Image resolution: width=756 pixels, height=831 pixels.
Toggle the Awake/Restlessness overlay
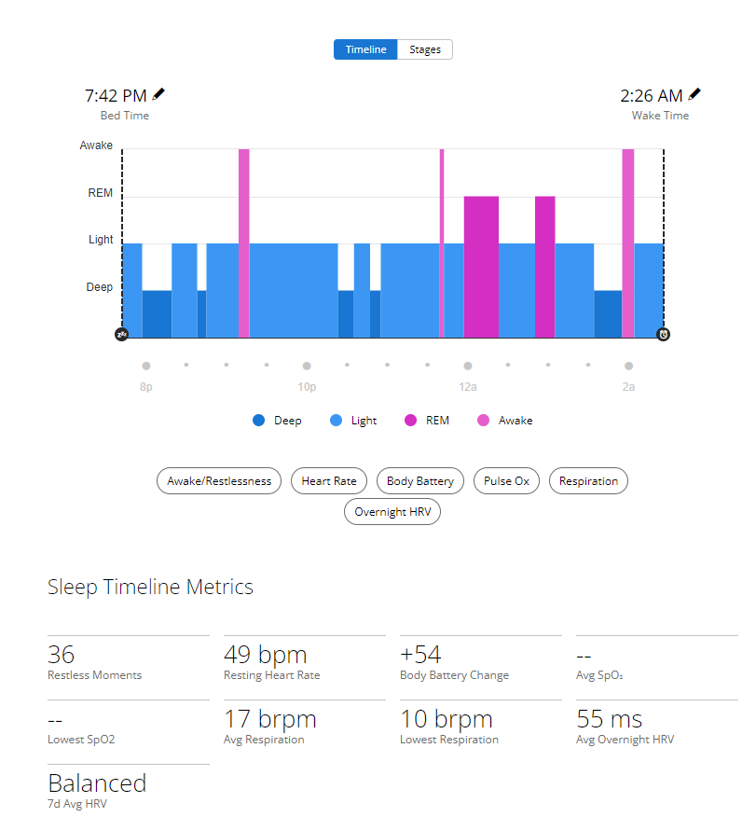[219, 481]
